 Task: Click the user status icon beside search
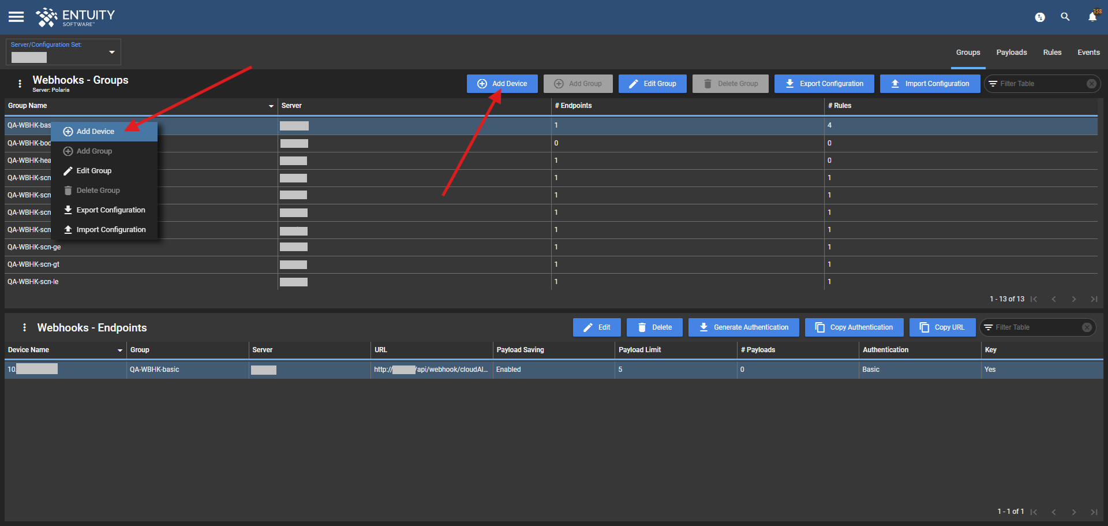[x=1040, y=17]
